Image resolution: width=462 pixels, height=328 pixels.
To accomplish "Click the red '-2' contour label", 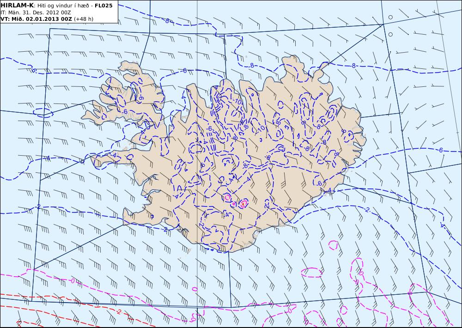I will (119, 312).
